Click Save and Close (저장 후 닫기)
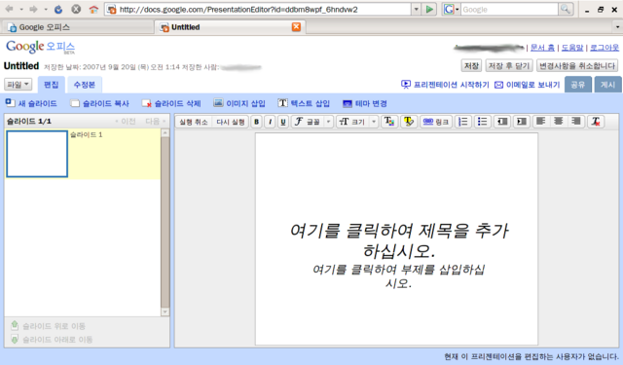Viewport: 623px width, 365px height. (x=509, y=65)
